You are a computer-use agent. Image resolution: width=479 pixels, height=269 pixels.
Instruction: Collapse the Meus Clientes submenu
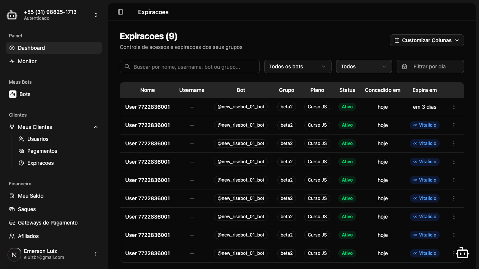pos(96,127)
